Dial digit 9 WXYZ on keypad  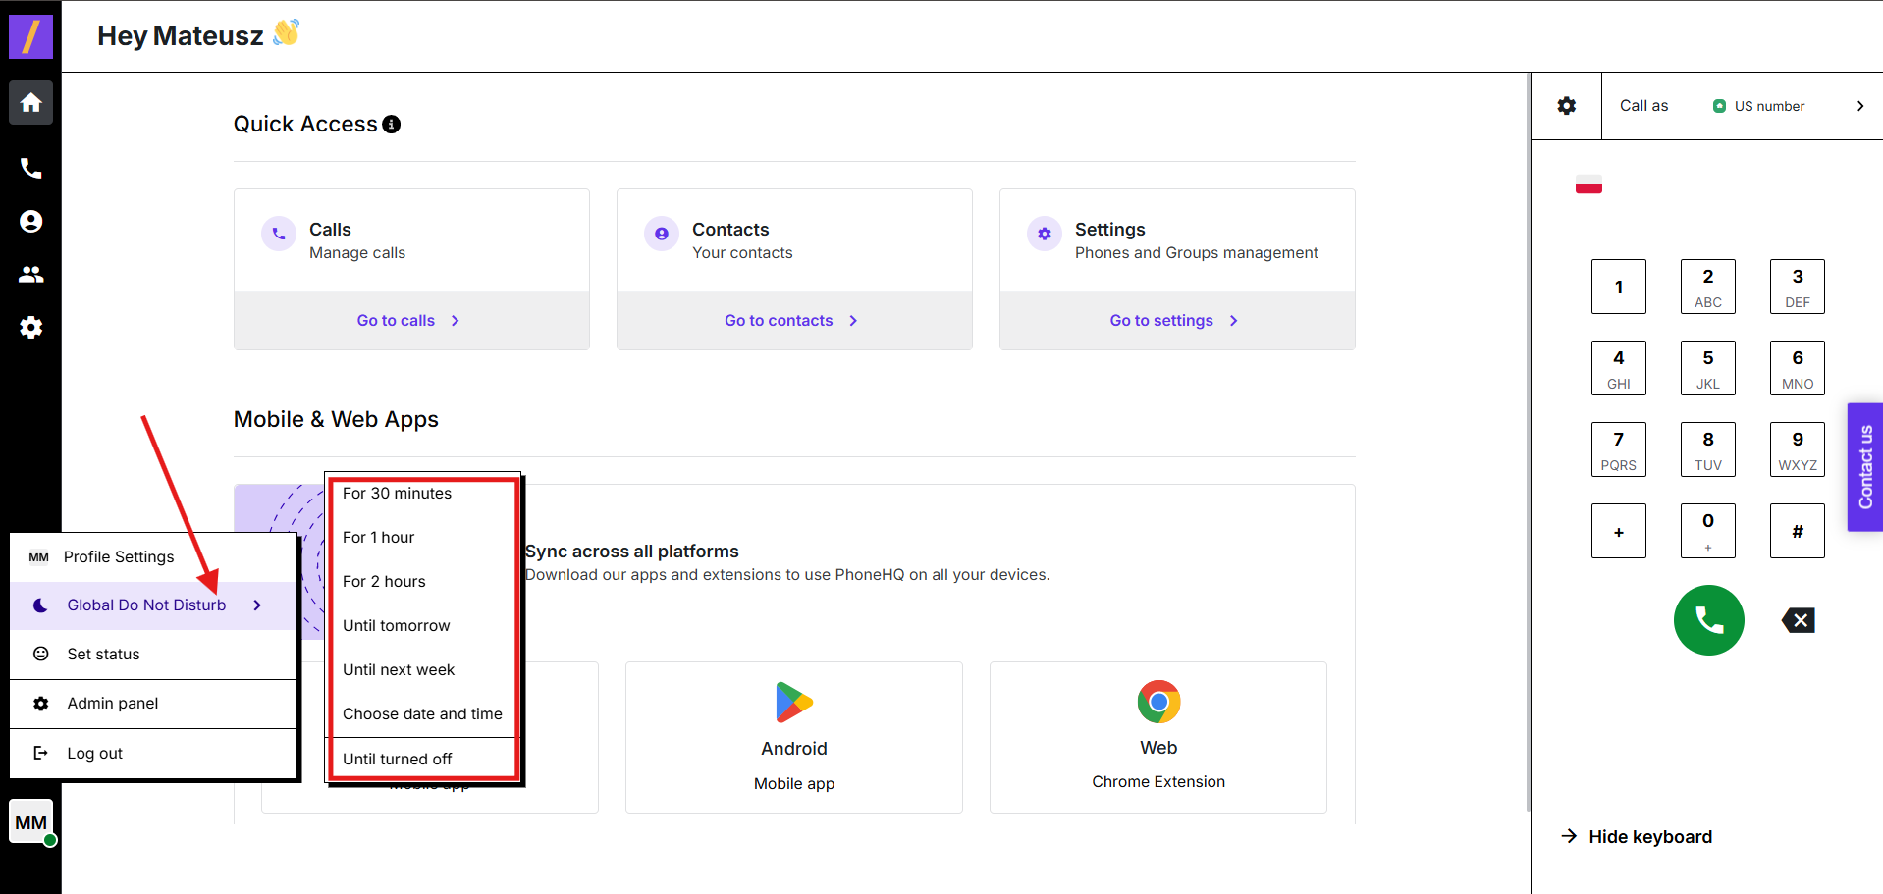[1798, 449]
